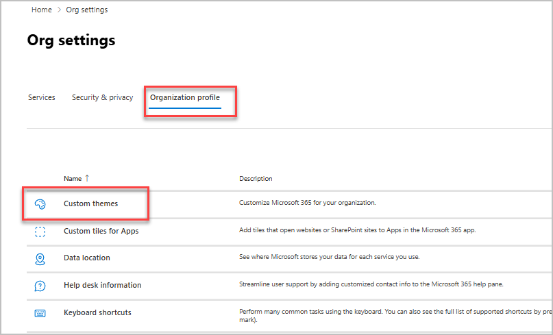The width and height of the screenshot is (553, 335).
Task: Click the Custom tiles for Apps icon
Action: pyautogui.click(x=40, y=232)
